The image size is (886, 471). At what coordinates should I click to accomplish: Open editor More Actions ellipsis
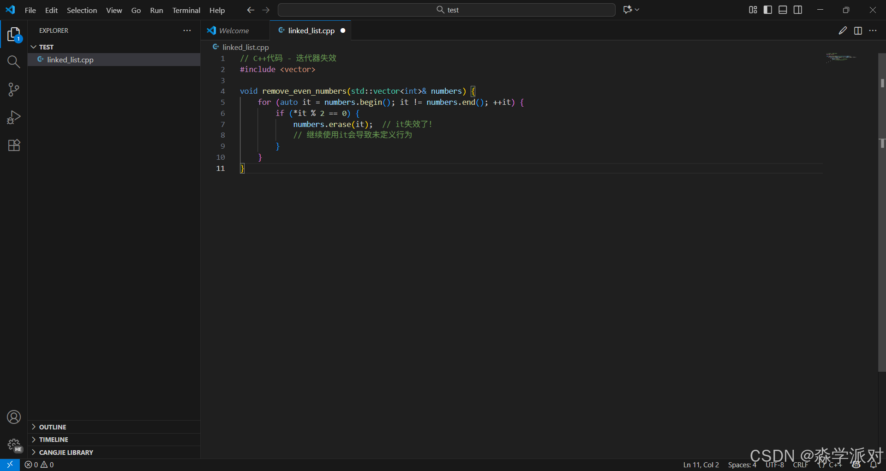click(873, 30)
